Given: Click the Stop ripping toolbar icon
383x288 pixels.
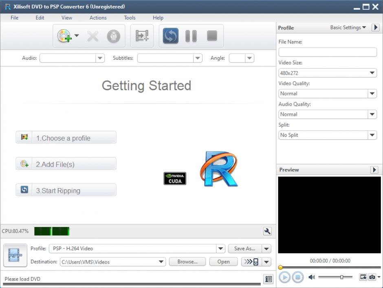Looking at the screenshot, I should (x=212, y=36).
